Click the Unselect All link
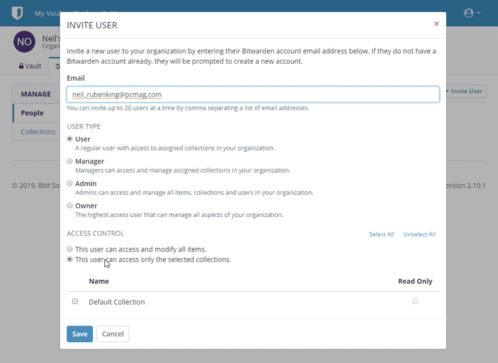 pos(419,234)
